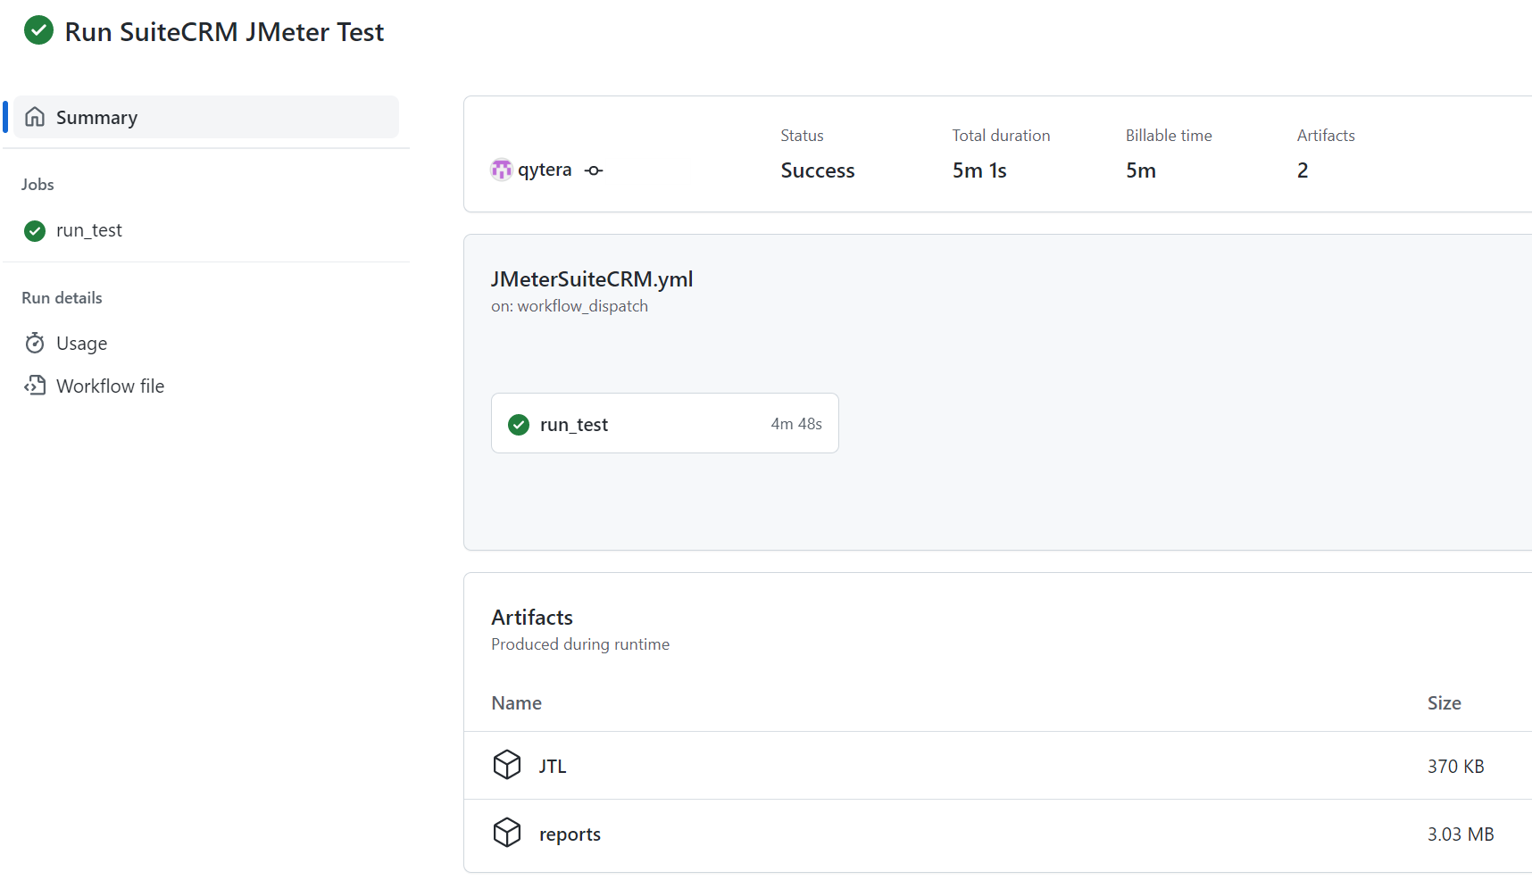Click the Workflow file code icon
1532x880 pixels.
pyautogui.click(x=34, y=385)
